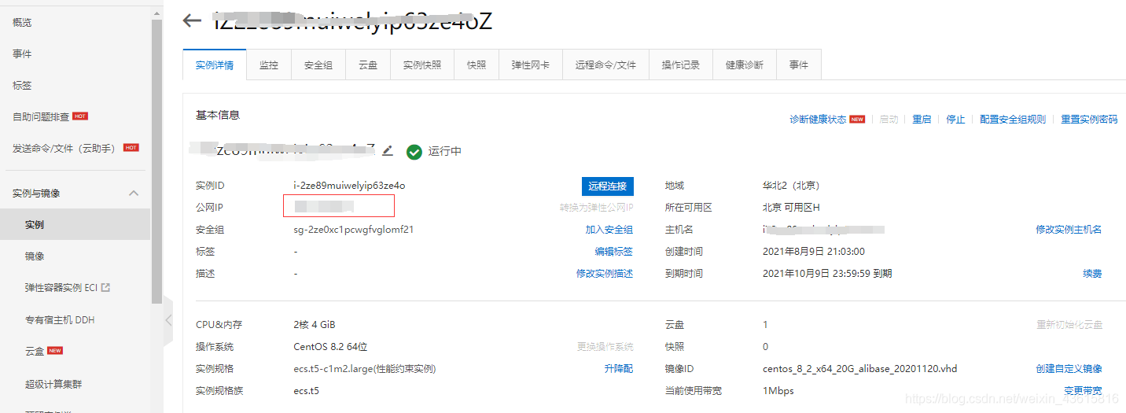Open 标签 in the sidebar
Viewport: 1126px width, 413px height.
(x=22, y=85)
